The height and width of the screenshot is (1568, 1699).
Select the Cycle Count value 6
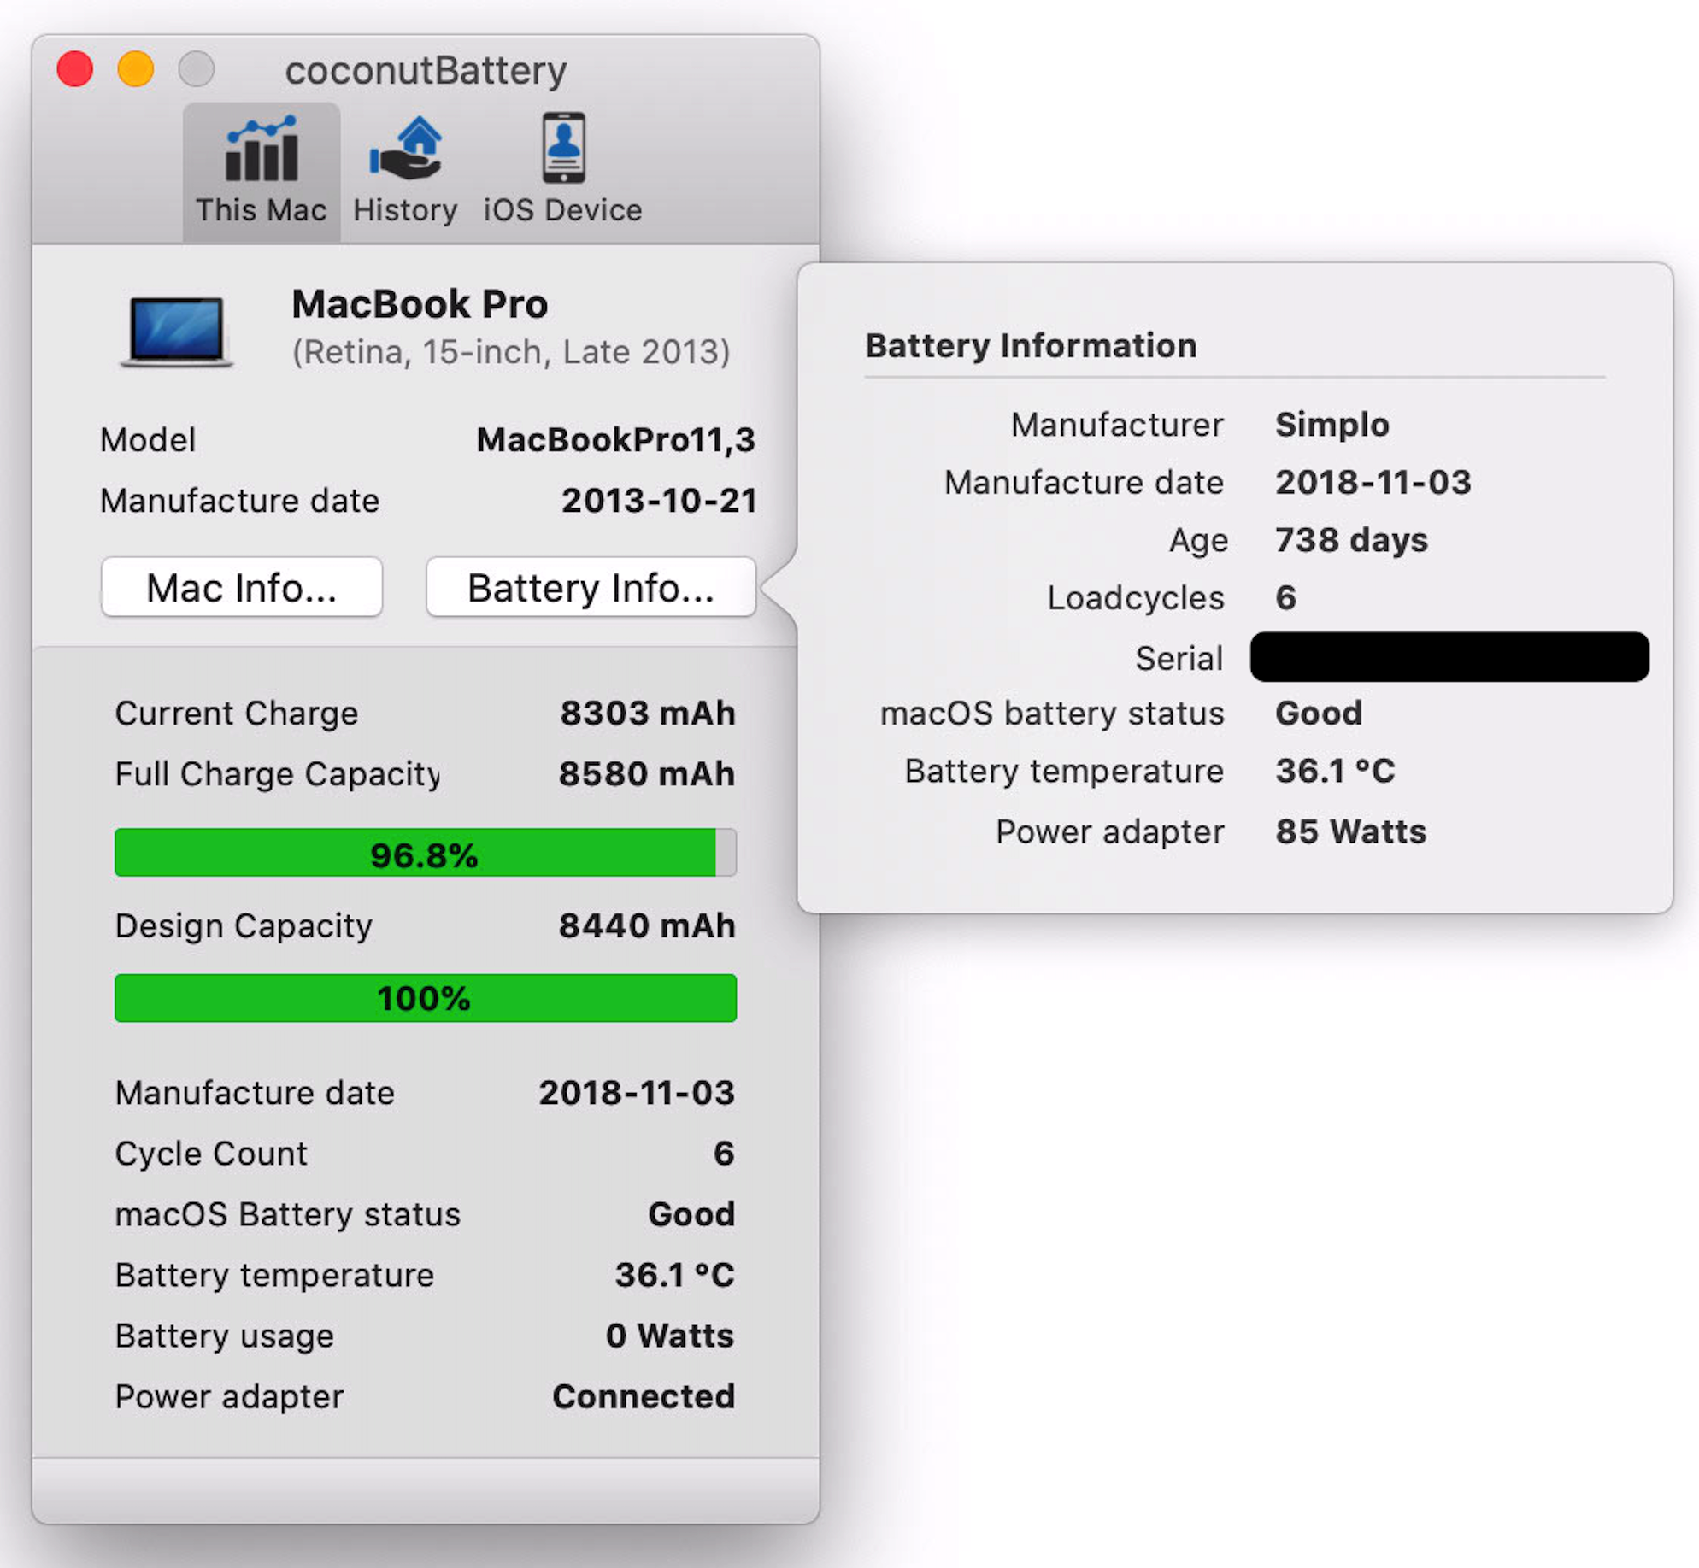coord(724,1154)
